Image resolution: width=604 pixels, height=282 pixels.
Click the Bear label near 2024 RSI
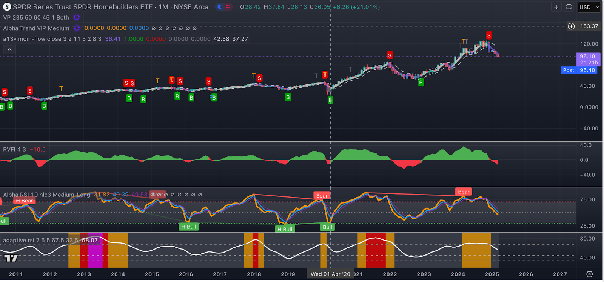(x=464, y=192)
